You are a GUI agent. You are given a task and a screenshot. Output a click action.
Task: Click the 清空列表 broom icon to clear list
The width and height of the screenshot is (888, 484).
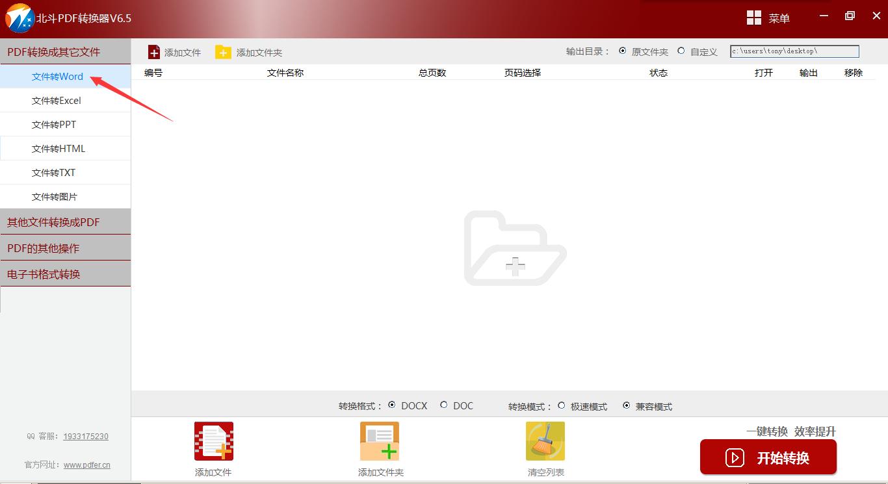tap(545, 441)
